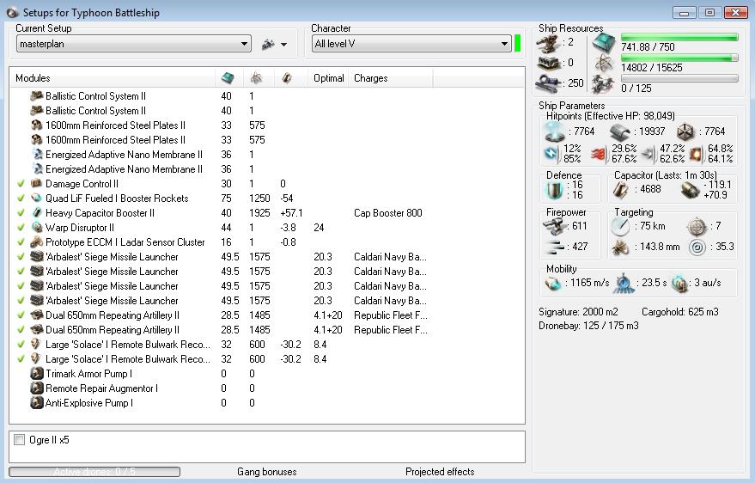Open the Current Setup dropdown showing masterplan
The image size is (755, 483).
[x=133, y=44]
